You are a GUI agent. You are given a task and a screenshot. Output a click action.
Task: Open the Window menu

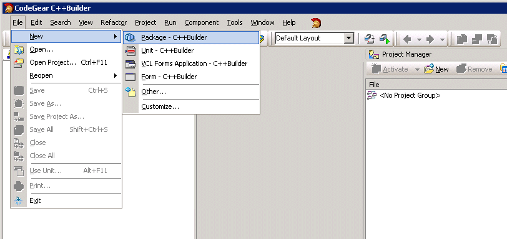(x=262, y=22)
